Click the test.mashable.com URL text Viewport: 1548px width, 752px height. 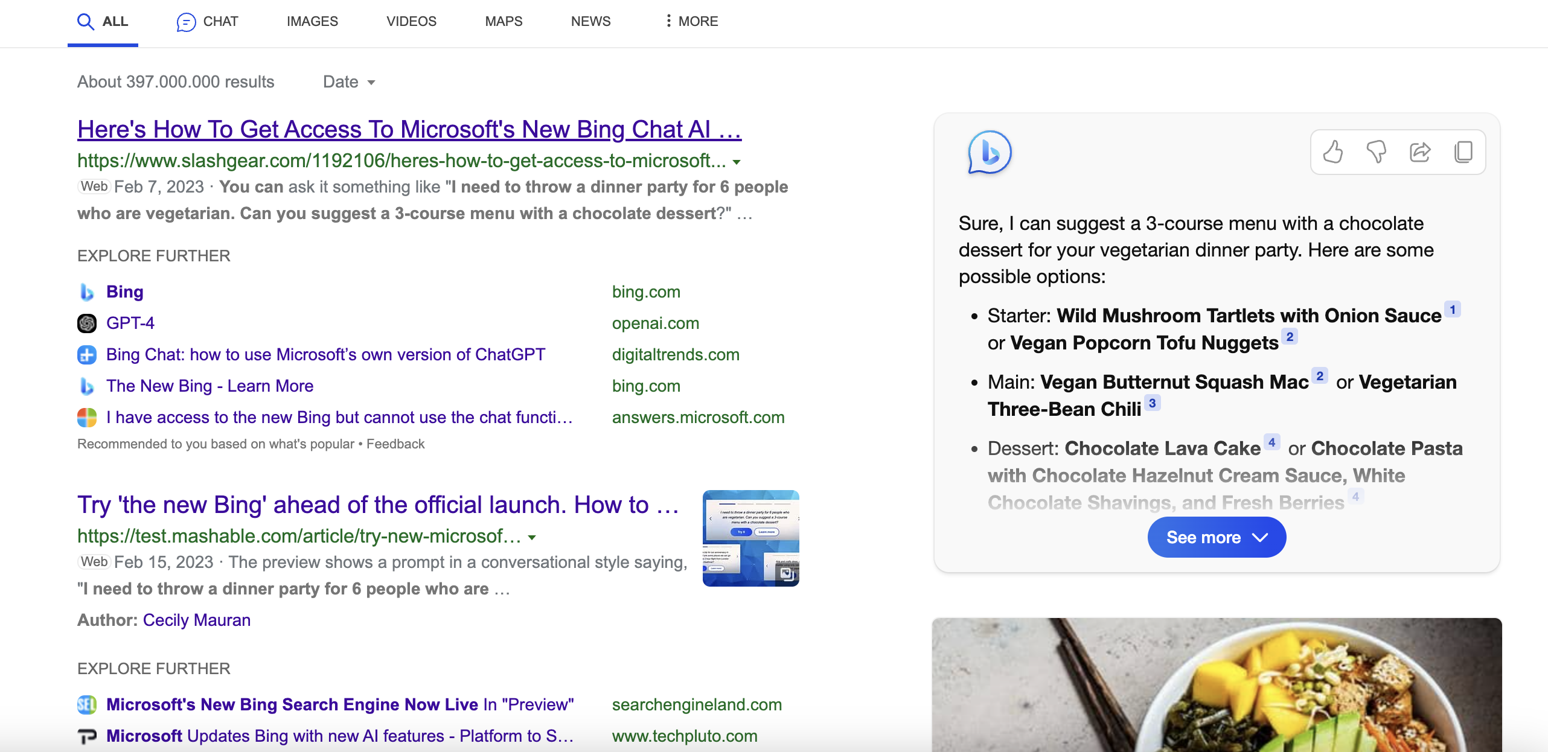click(299, 537)
